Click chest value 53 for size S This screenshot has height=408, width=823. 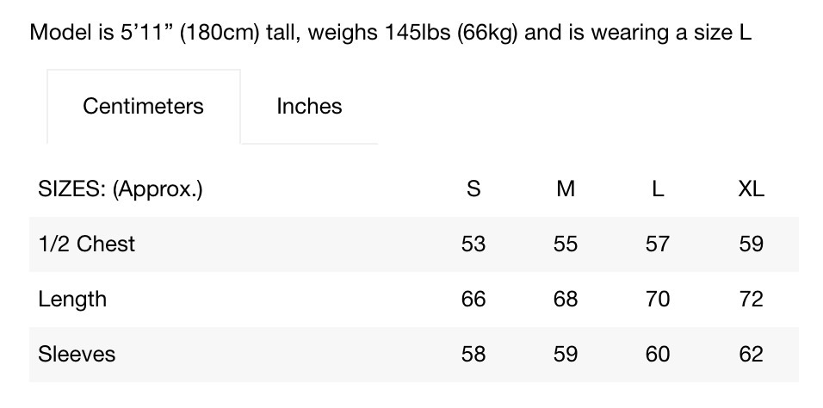tap(473, 244)
